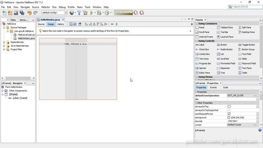Screen dimensions: 263x148
Task: Click the Change vertical resizability icon
Action: coord(116,24)
